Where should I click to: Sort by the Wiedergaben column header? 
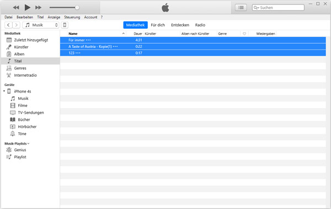(x=265, y=34)
